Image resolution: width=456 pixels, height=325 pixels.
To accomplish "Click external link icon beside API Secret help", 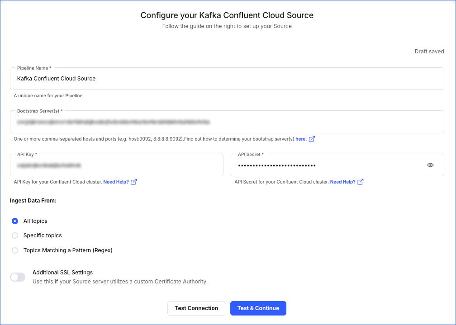I will (x=360, y=182).
